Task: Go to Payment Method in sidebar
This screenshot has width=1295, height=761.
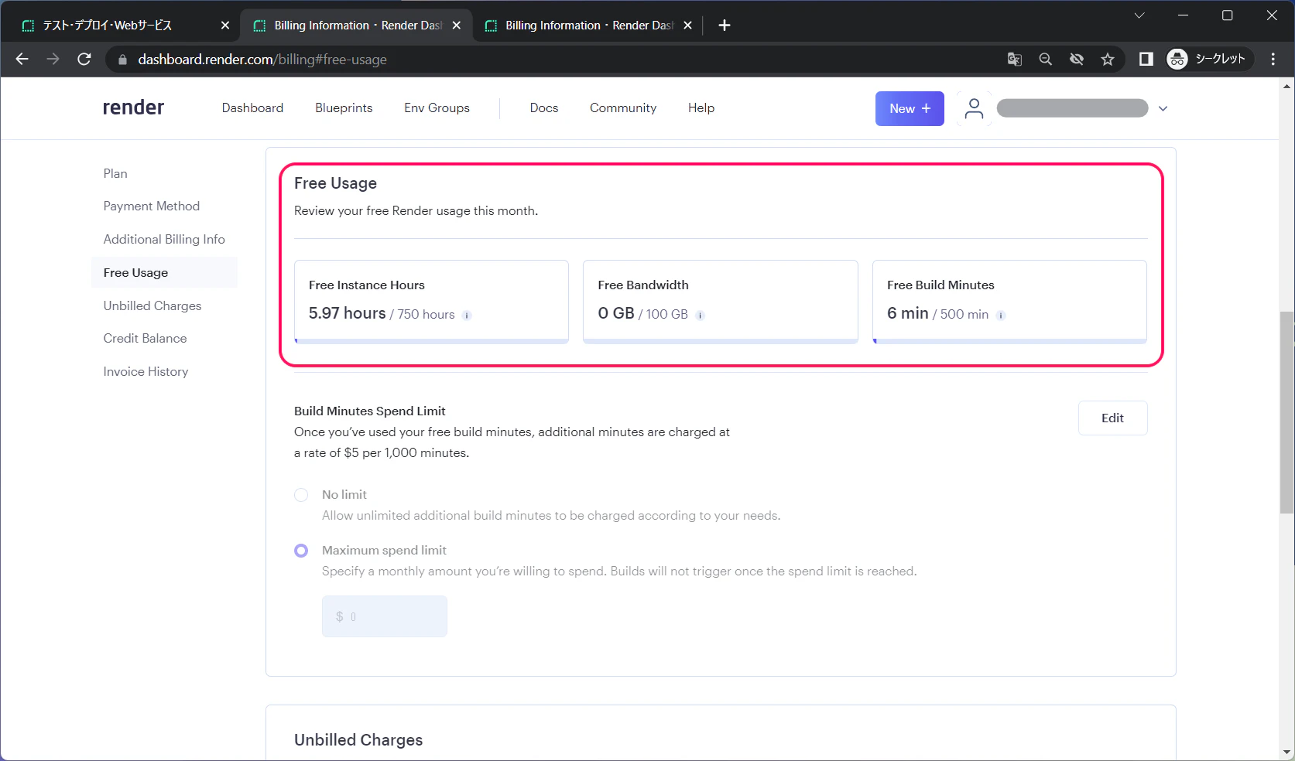Action: pyautogui.click(x=152, y=206)
